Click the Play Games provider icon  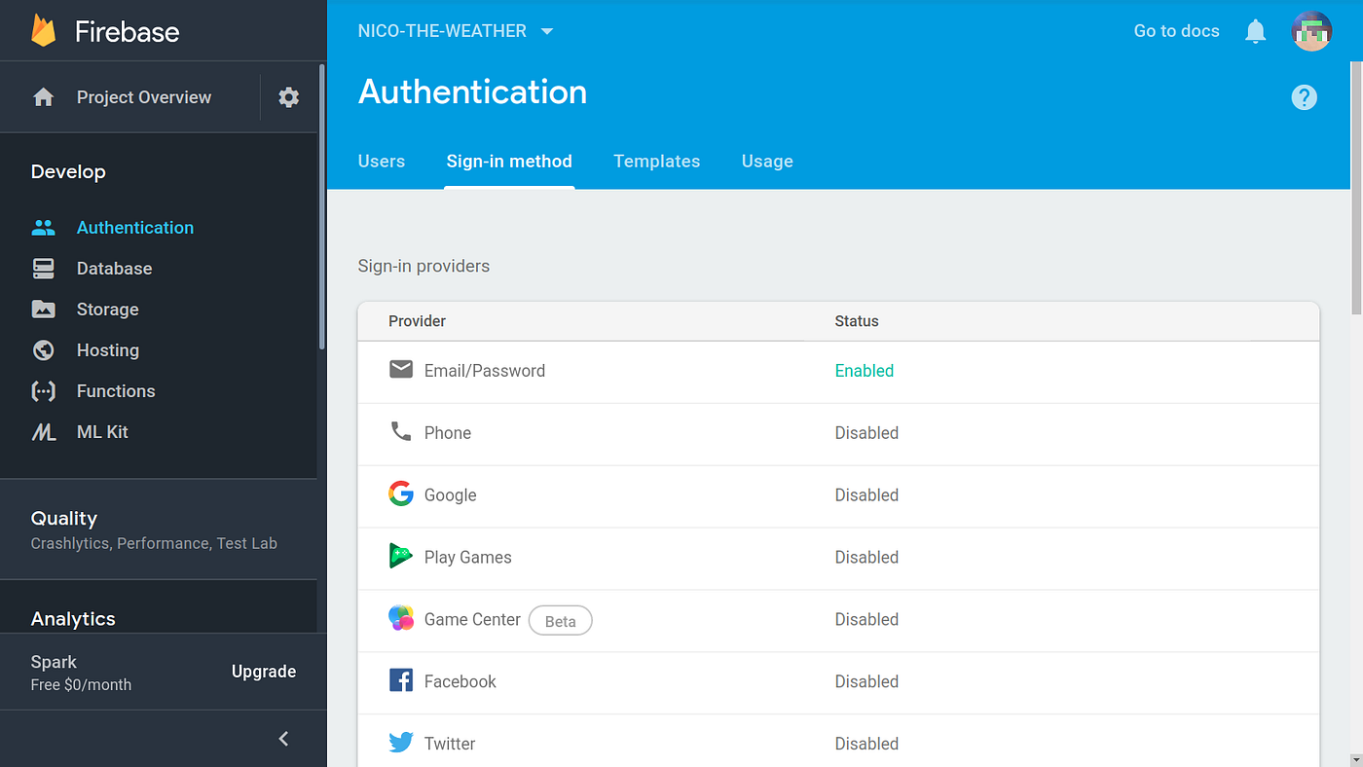tap(401, 557)
